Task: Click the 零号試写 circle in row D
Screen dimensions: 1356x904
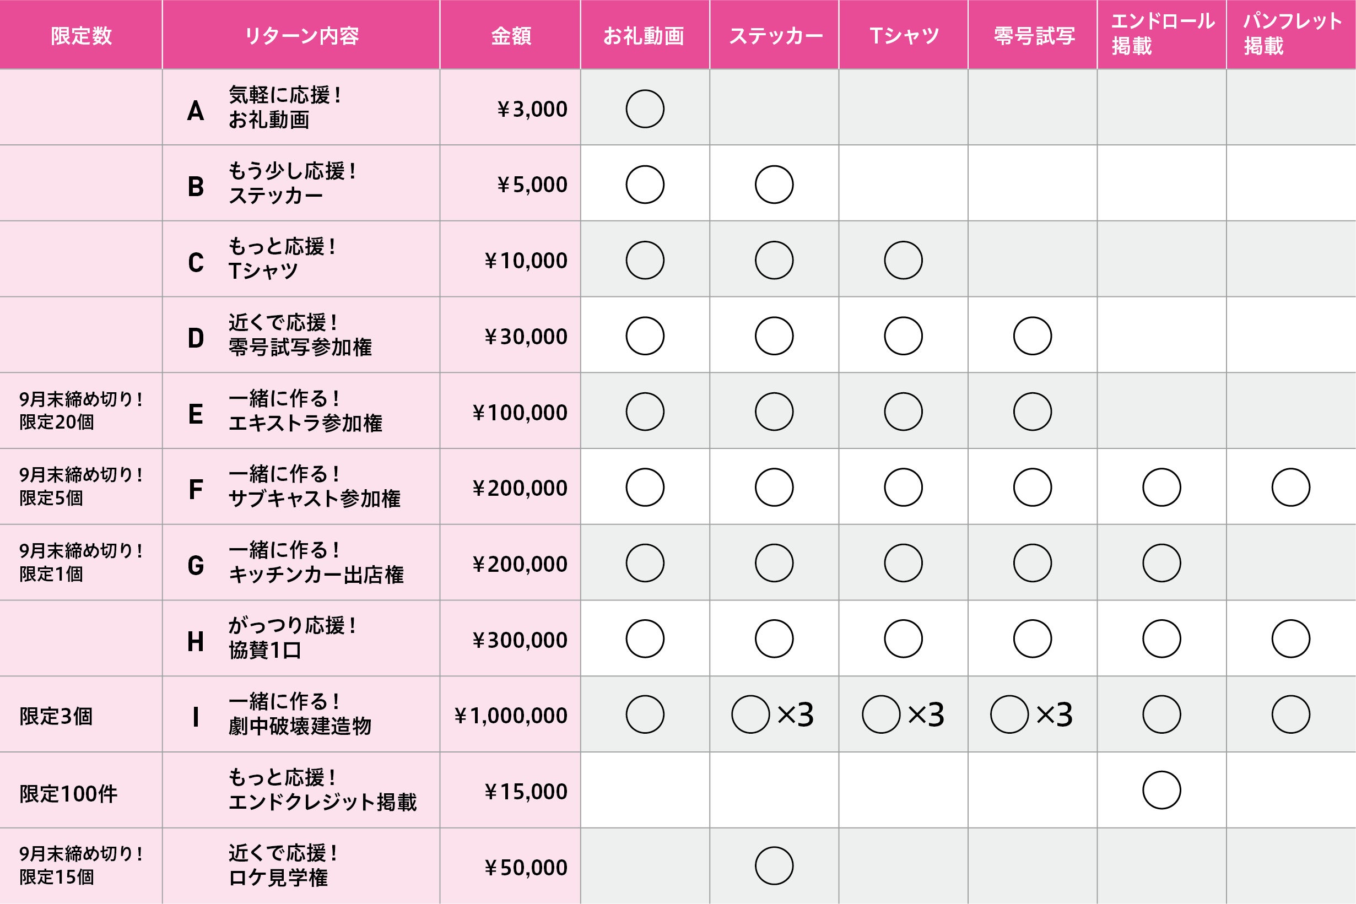Action: [x=1032, y=335]
